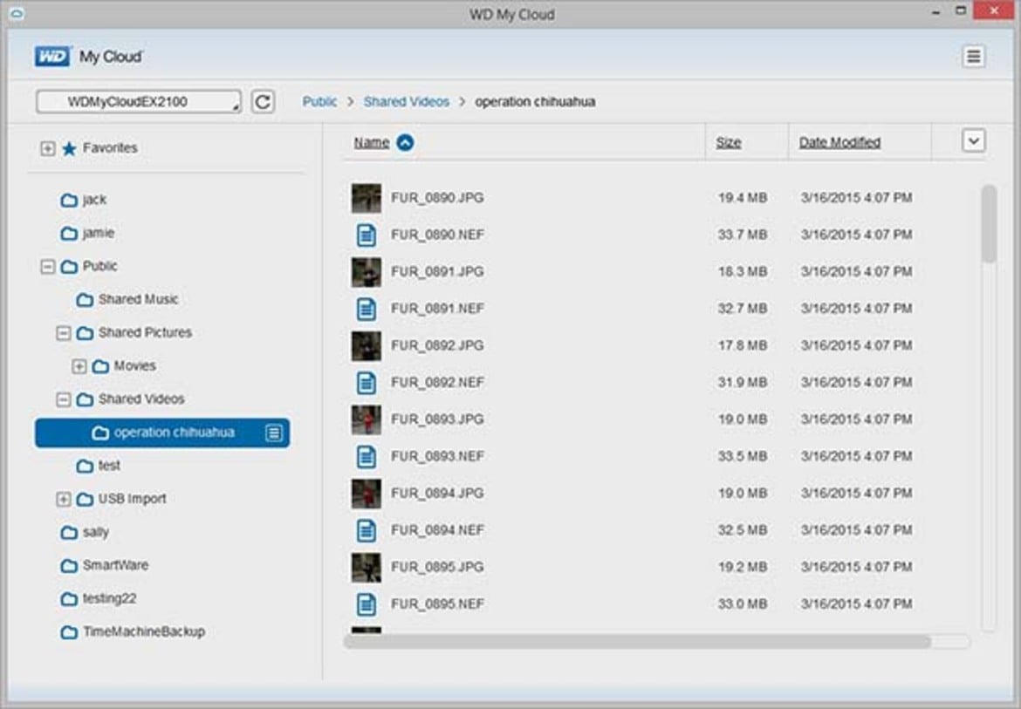Viewport: 1021px width, 709px height.
Task: Sort the file list by Name
Action: [x=371, y=142]
